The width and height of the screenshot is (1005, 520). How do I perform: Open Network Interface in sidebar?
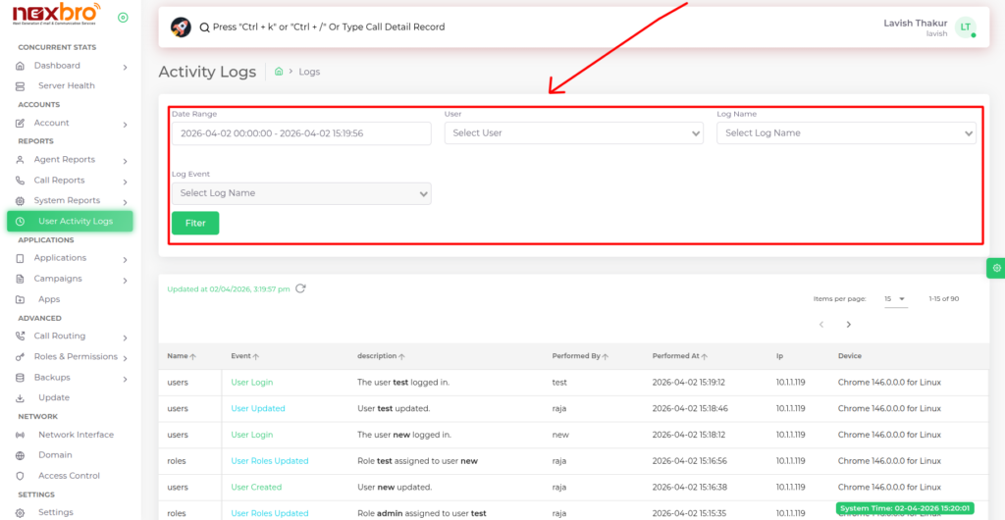click(x=76, y=435)
